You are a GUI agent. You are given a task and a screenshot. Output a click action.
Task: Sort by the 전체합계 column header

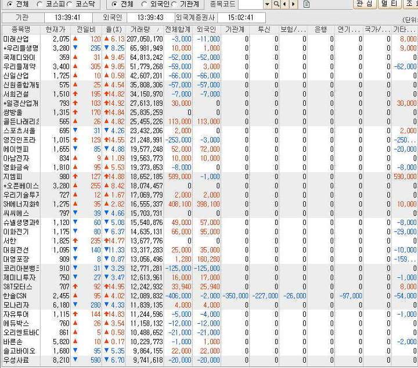pos(178,29)
